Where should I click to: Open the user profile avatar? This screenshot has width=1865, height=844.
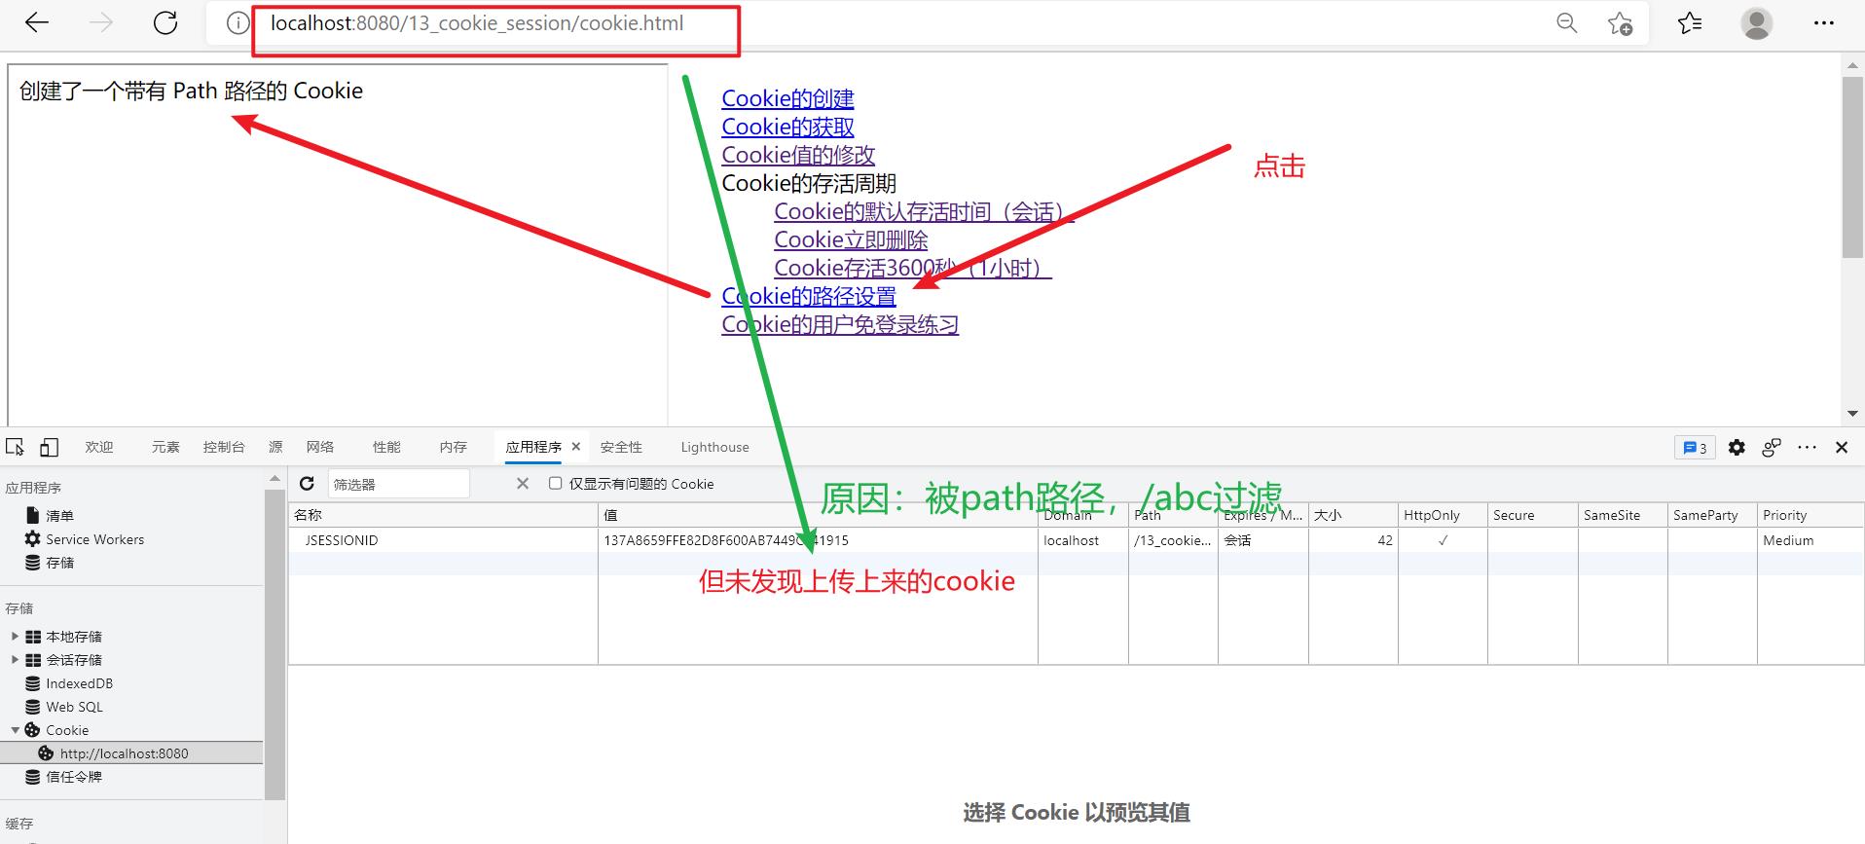1756,23
